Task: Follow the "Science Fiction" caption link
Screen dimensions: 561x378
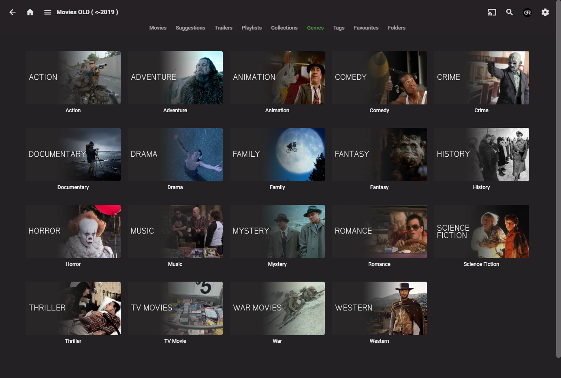Action: point(481,264)
